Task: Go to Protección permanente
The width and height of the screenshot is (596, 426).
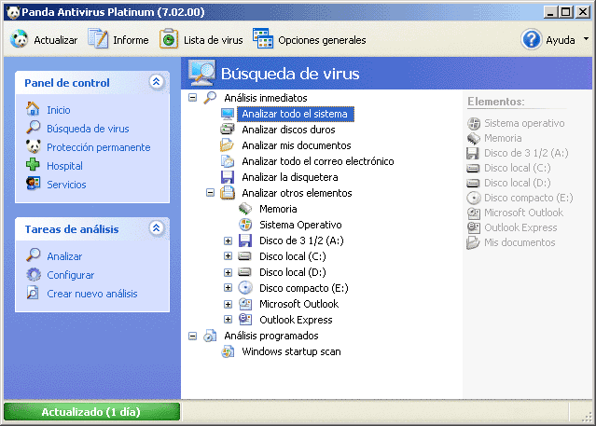Action: [99, 147]
